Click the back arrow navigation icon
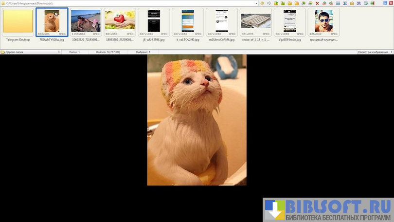The image size is (394, 222). pyautogui.click(x=262, y=3)
